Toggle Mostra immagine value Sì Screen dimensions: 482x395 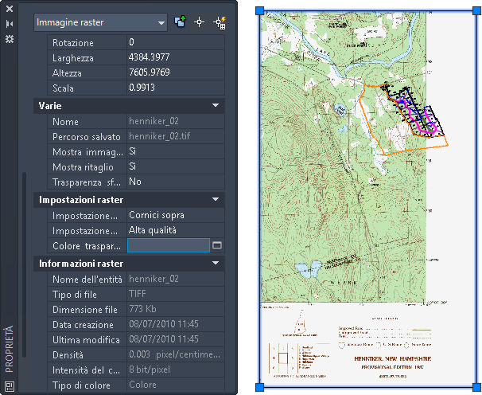tap(176, 151)
